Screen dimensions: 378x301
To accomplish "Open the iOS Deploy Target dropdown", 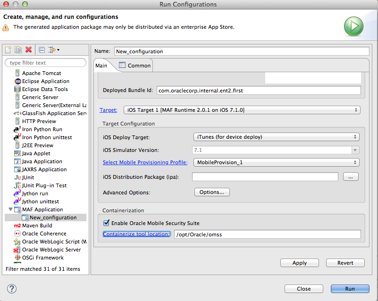I will click(x=276, y=137).
